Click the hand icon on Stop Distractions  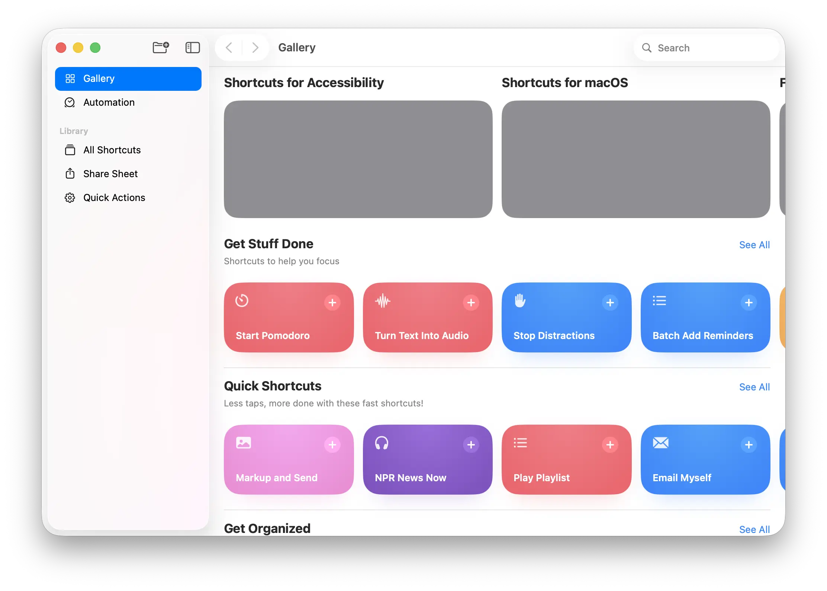[x=520, y=300]
